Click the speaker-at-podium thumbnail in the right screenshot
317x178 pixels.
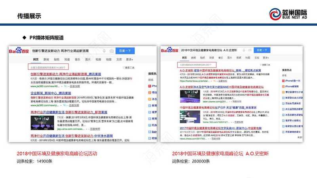[190, 117]
